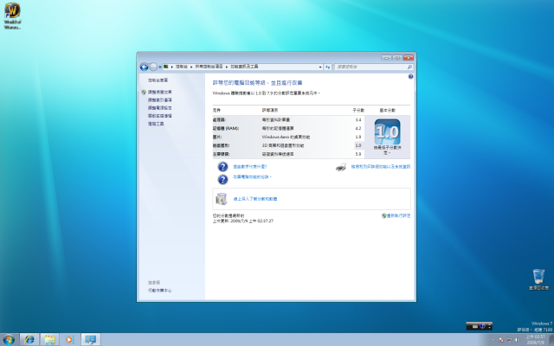This screenshot has height=346, width=554.
Task: Select the Control Panel taskbar button
Action: click(x=90, y=340)
